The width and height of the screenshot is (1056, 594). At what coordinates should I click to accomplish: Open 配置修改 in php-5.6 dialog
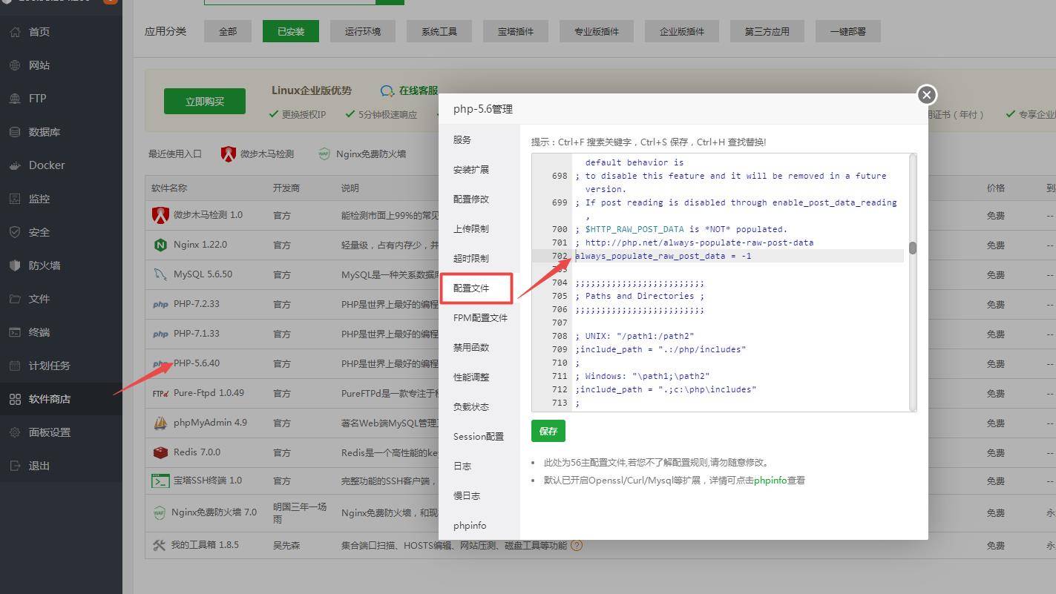(x=479, y=199)
